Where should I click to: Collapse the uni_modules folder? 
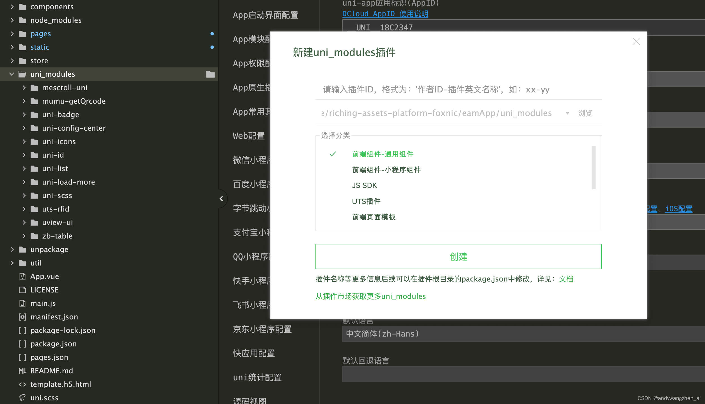(x=12, y=74)
